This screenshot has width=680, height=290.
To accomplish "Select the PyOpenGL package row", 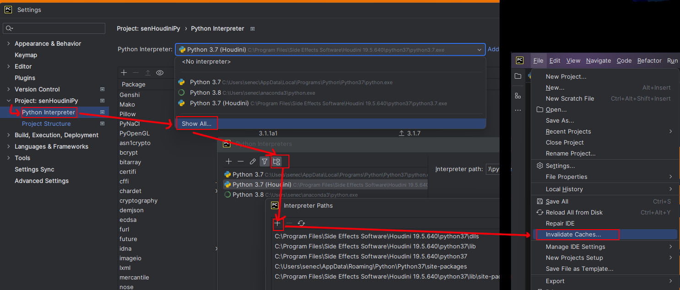I will point(135,134).
